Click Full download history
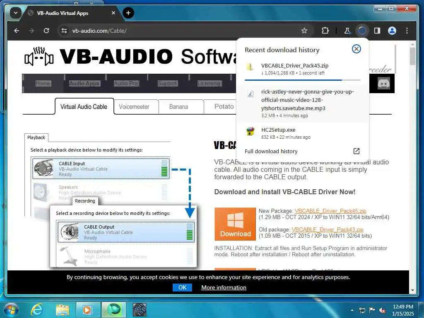Image resolution: width=424 pixels, height=318 pixels. tap(271, 152)
